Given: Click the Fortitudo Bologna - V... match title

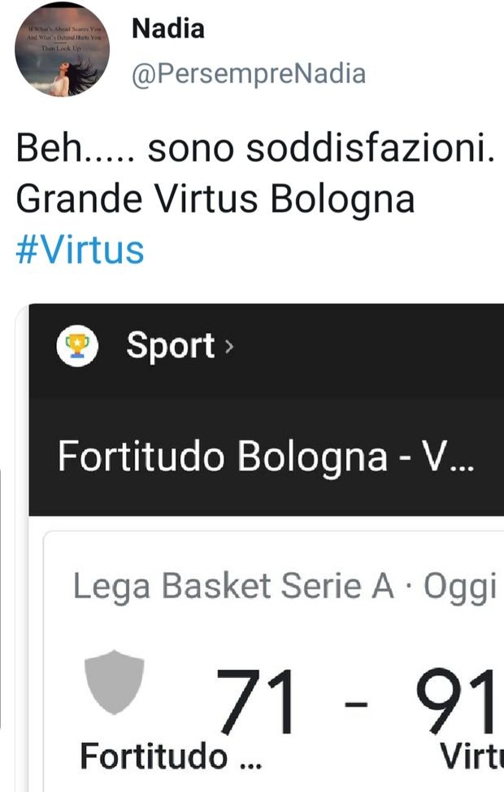Looking at the screenshot, I should pyautogui.click(x=265, y=457).
